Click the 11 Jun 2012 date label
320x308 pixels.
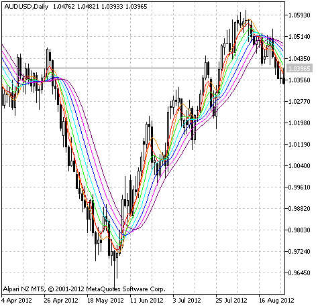[147, 301]
